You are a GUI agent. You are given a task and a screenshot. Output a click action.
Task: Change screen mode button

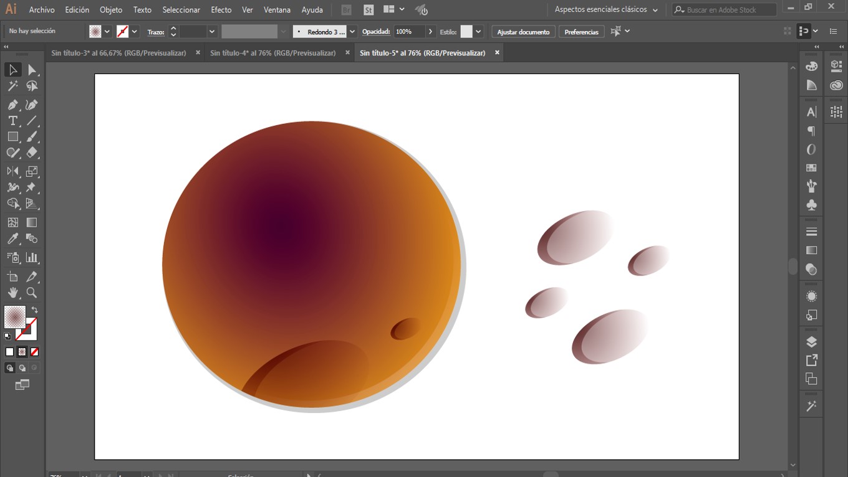(22, 385)
